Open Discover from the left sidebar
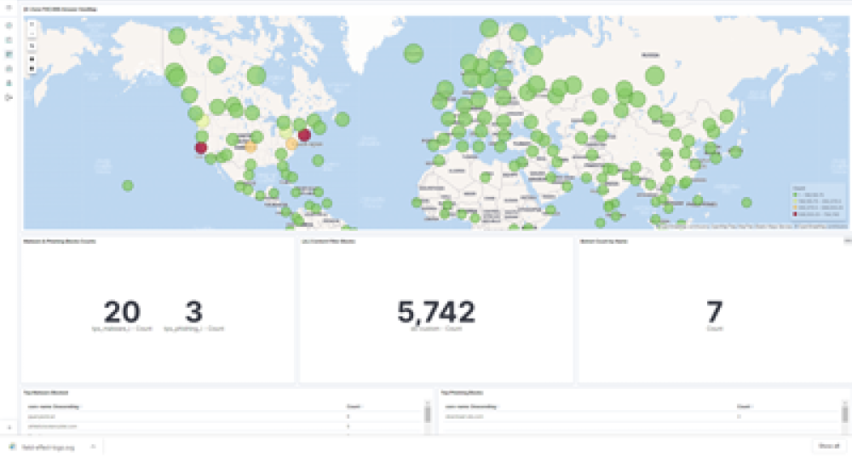Screen dimensions: 852x457 coord(9,26)
